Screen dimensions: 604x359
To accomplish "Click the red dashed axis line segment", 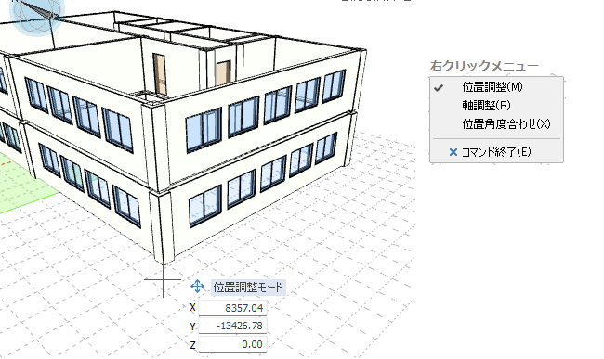I will pyautogui.click(x=5, y=163).
